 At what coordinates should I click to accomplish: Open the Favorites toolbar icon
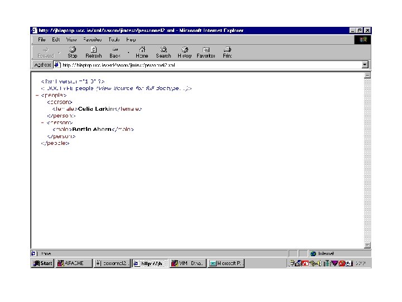(206, 50)
